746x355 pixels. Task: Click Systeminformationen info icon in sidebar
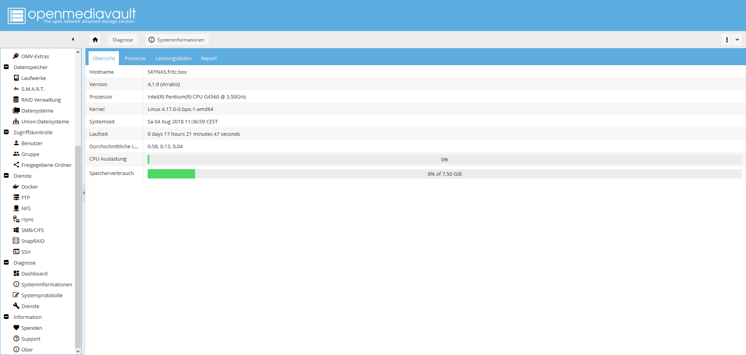[x=16, y=284]
